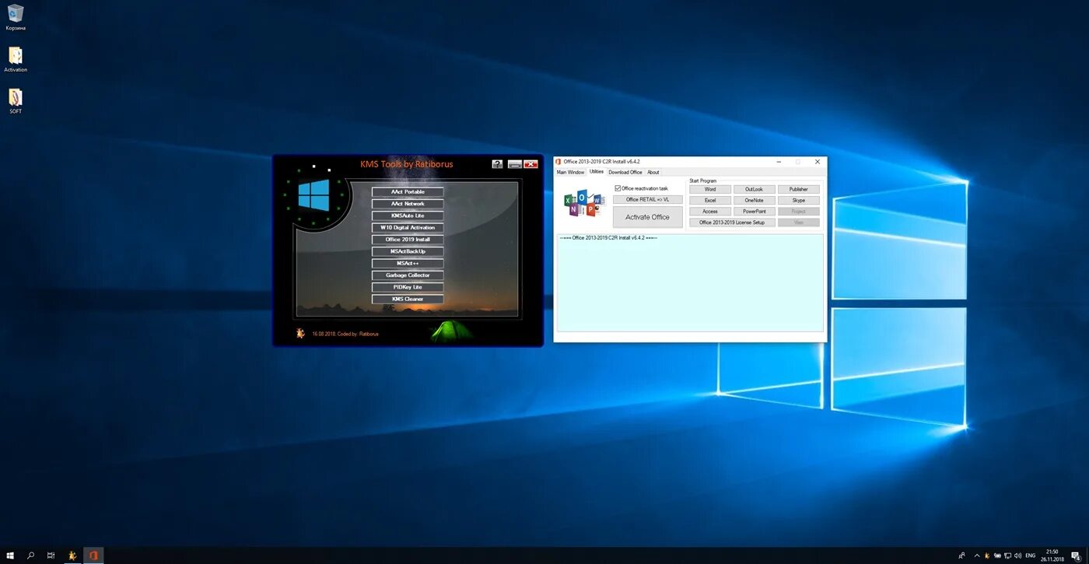The width and height of the screenshot is (1089, 564).
Task: Start Excel from Start Program
Action: (710, 200)
